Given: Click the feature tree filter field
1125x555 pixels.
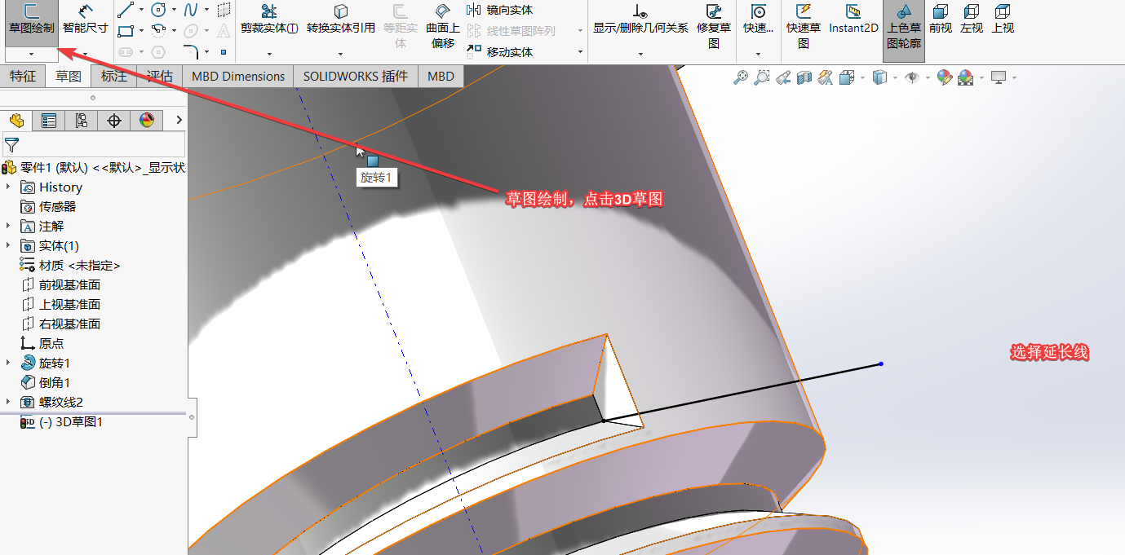Looking at the screenshot, I should [94, 145].
